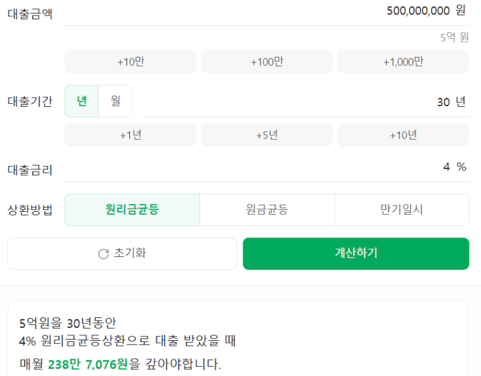This screenshot has height=376, width=481.
Task: Extend the period using +10년 button
Action: 403,135
